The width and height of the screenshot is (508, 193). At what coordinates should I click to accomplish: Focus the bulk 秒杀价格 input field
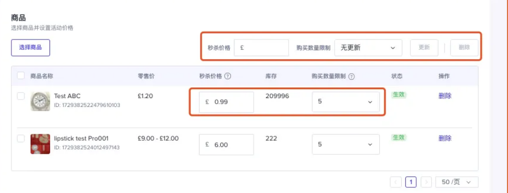pyautogui.click(x=261, y=48)
